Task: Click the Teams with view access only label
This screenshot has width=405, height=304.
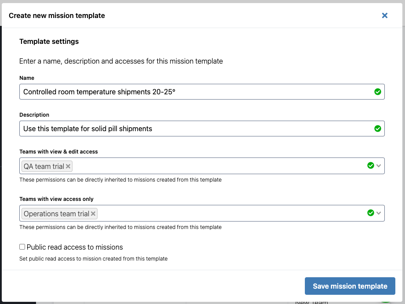Action: click(x=56, y=199)
